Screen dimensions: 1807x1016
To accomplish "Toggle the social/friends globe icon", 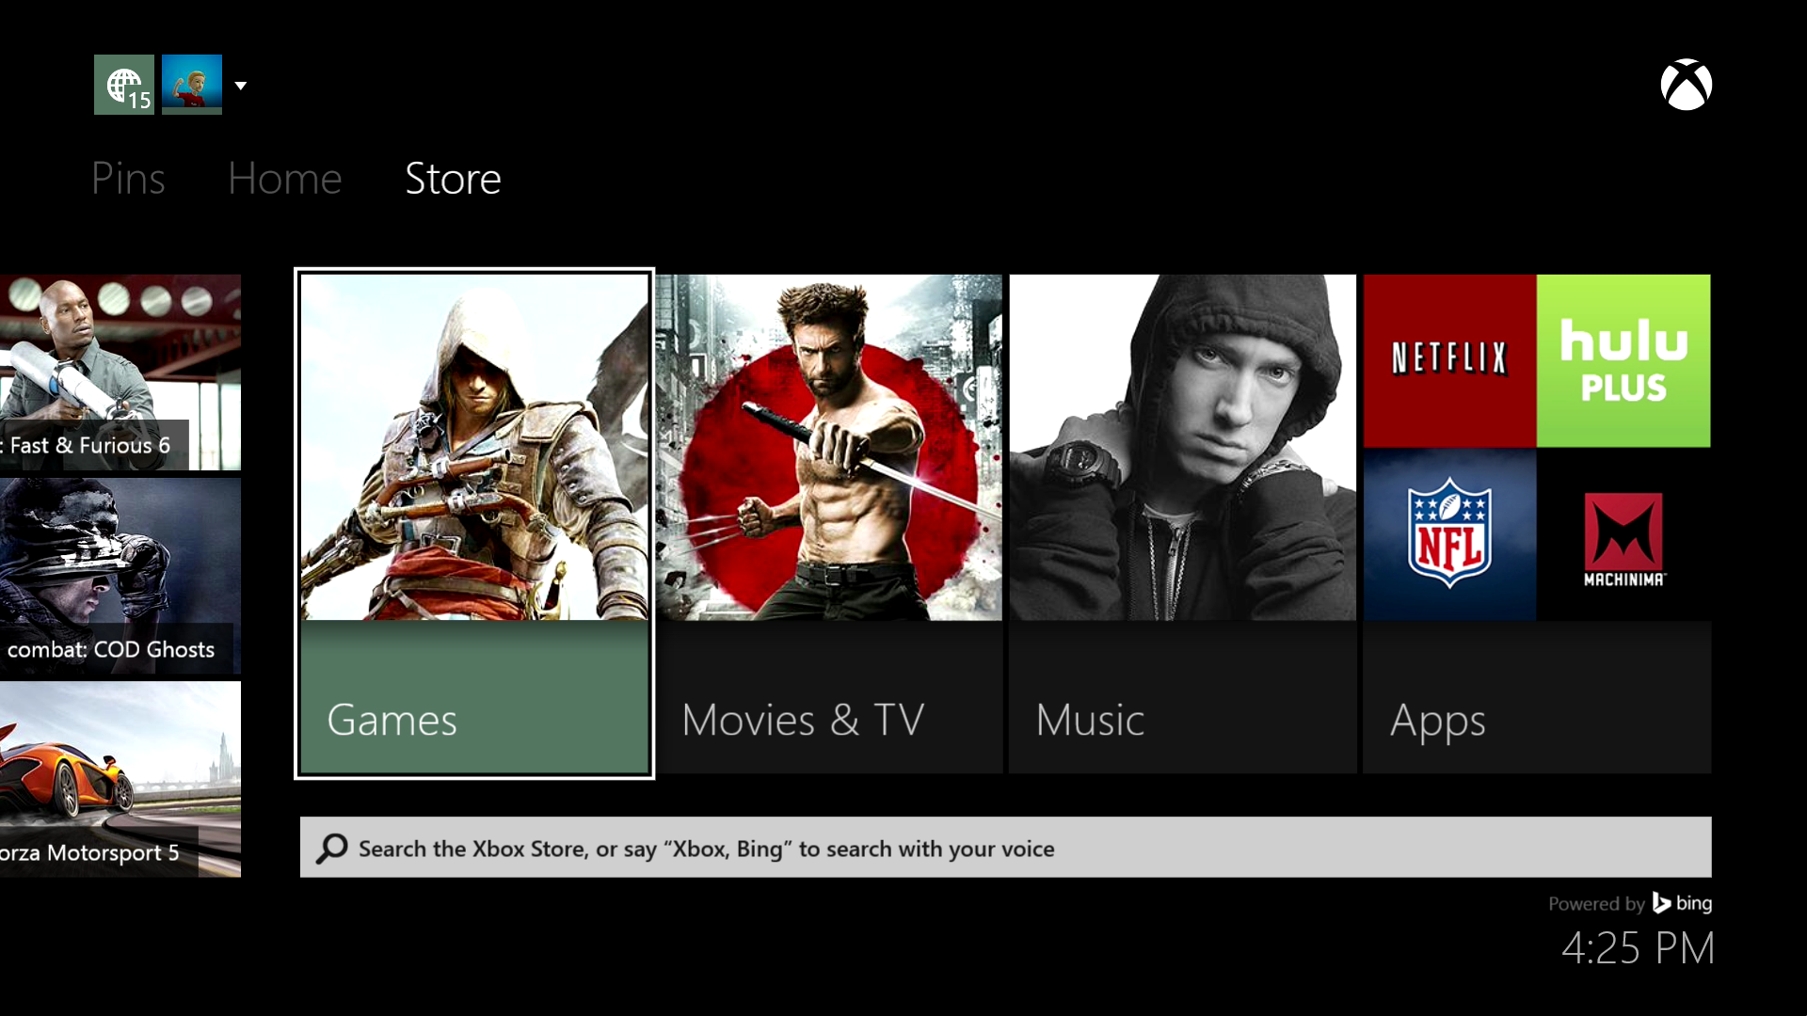I will [x=124, y=85].
